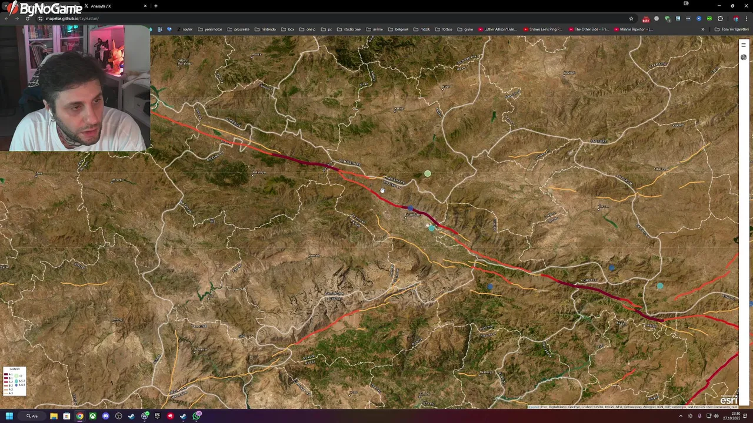This screenshot has height=423, width=753.
Task: Open the 'belgesel' bookmark folder
Action: 398,29
